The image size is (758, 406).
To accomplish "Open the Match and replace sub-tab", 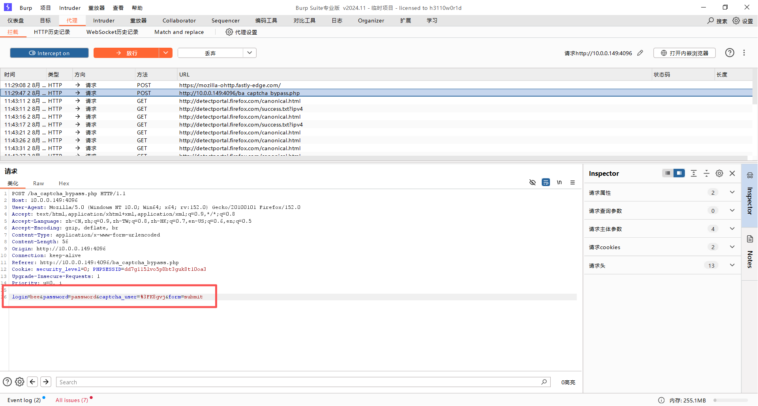I will 179,32.
